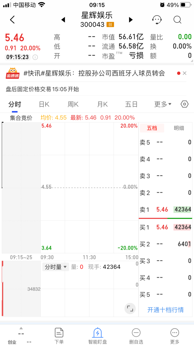Open 开通十档行情 link

coord(165,310)
